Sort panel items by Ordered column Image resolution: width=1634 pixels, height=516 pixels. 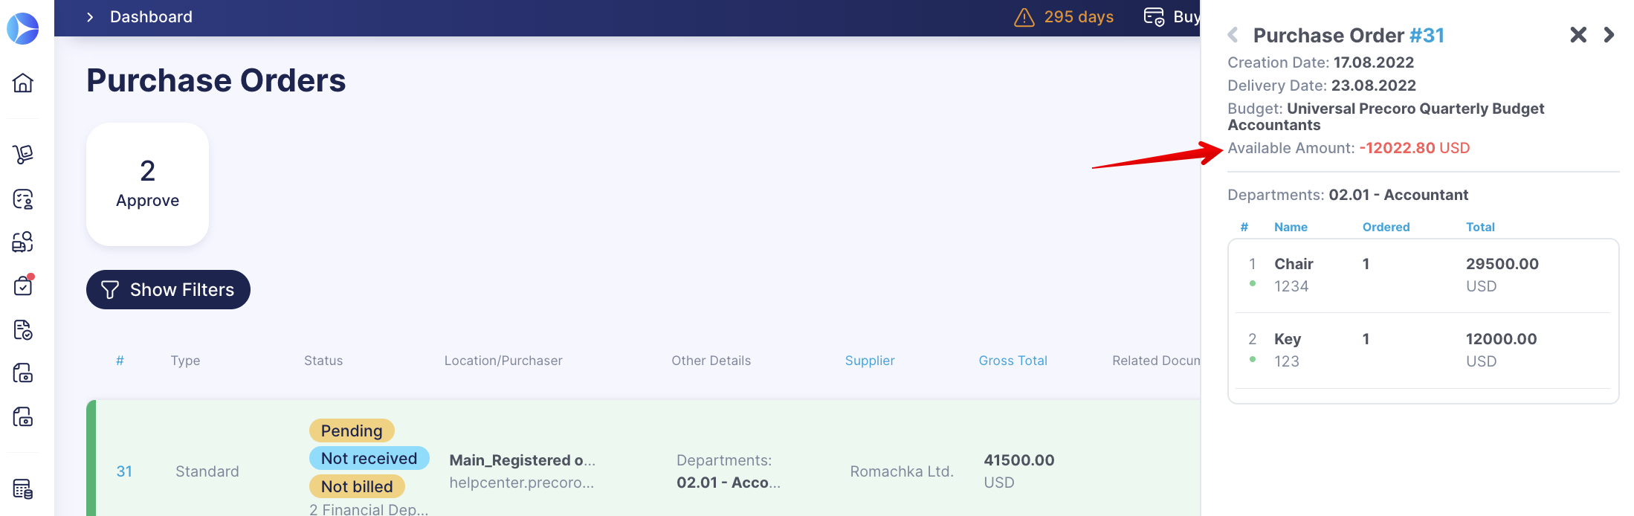click(1386, 228)
